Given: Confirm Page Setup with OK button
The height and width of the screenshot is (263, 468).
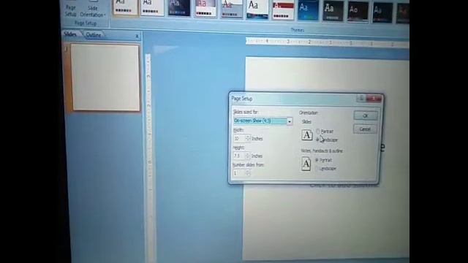Looking at the screenshot, I should pyautogui.click(x=366, y=115).
